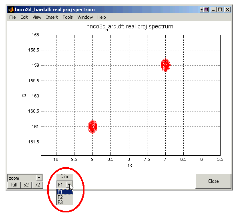239x214 pixels.
Task: Open the Help menu
Action: [x=102, y=17]
